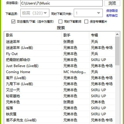Select song 铁皮屋
This screenshot has height=124, width=124.
click(11, 114)
